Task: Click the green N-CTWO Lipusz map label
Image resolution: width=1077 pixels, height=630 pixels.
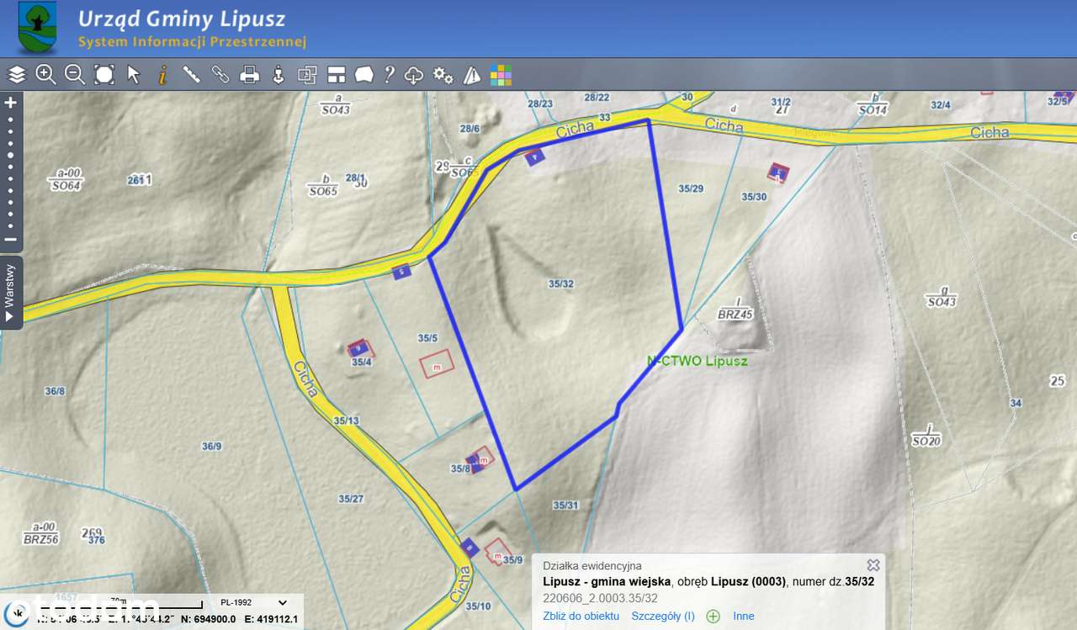Action: point(698,361)
